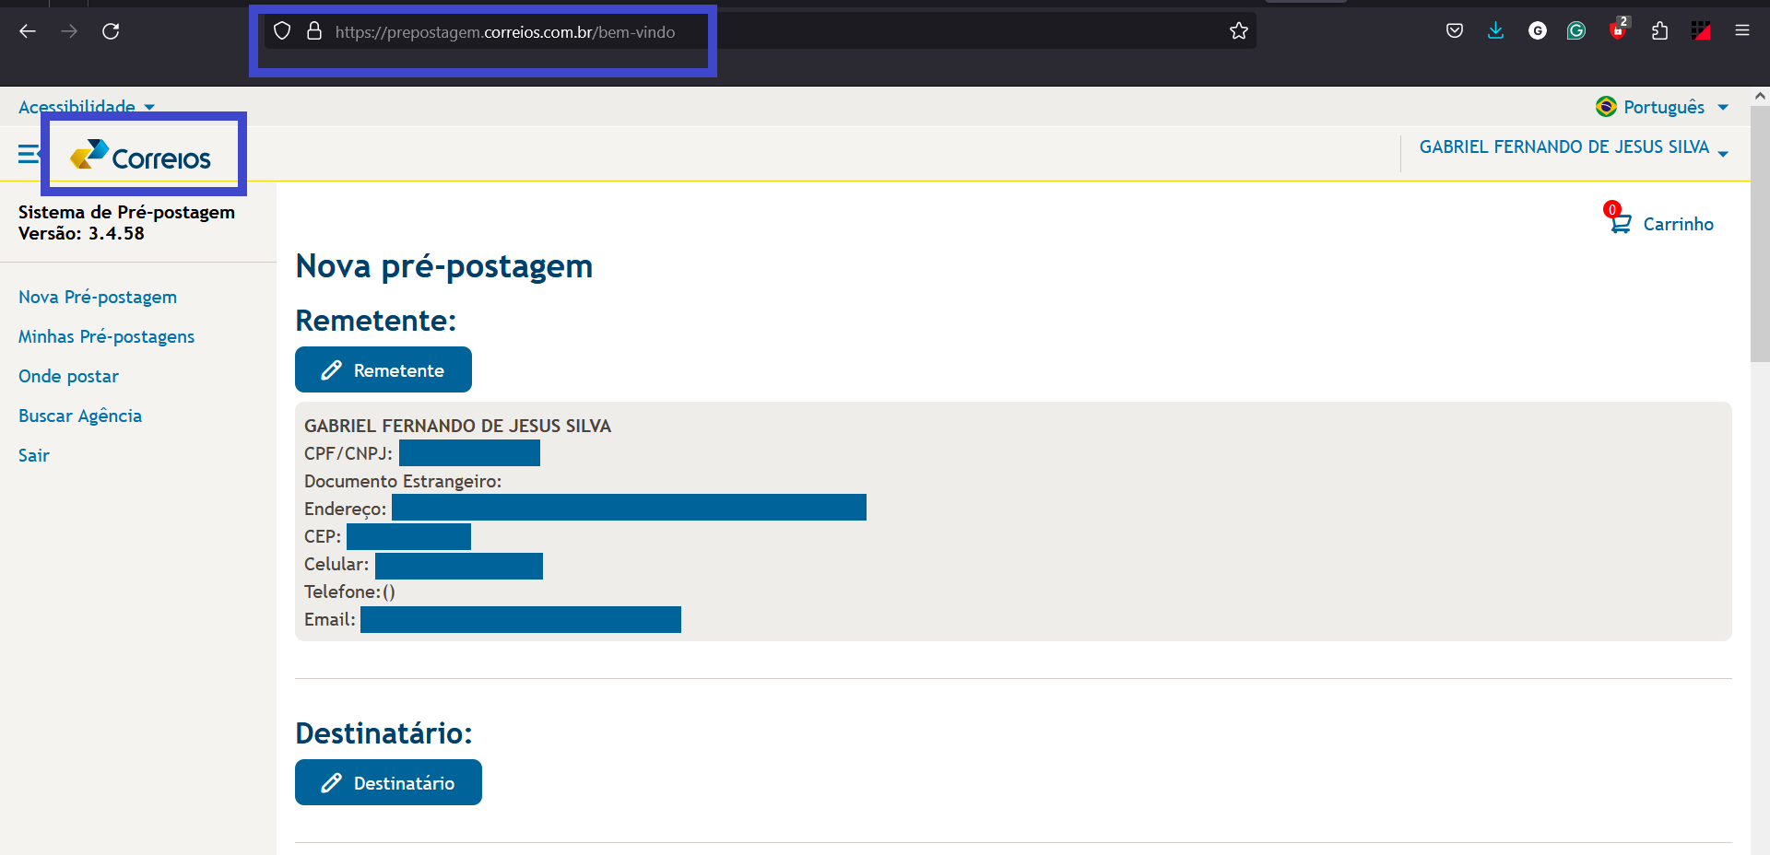Expand the Acessibilidade dropdown
The height and width of the screenshot is (855, 1770).
87,107
